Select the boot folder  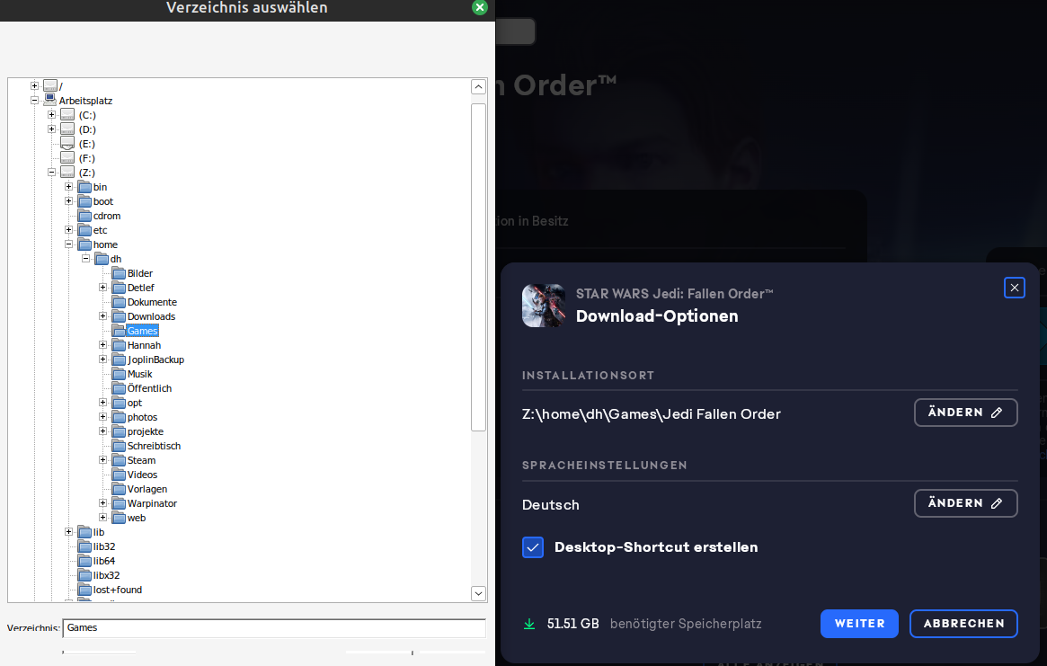coord(103,201)
